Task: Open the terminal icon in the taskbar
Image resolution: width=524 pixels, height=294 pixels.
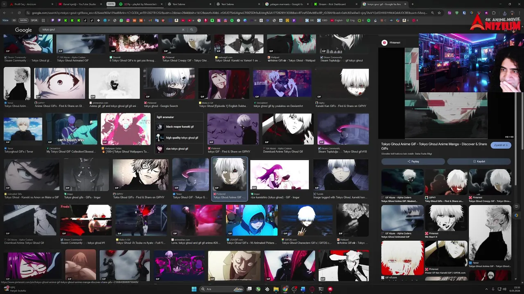Action: (321, 289)
